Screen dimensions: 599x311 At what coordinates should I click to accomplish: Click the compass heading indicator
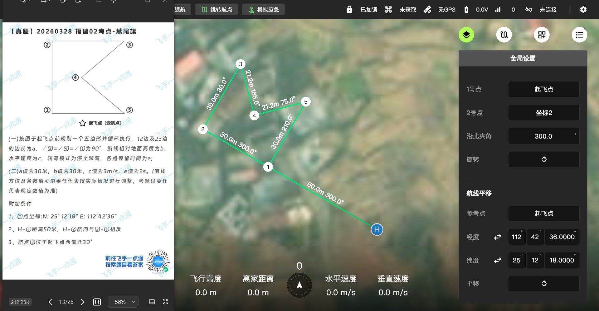(299, 285)
